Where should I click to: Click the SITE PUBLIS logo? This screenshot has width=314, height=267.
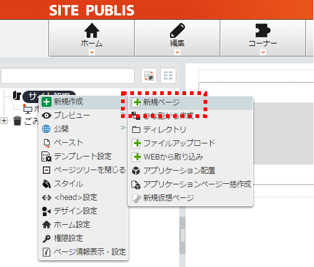click(92, 10)
